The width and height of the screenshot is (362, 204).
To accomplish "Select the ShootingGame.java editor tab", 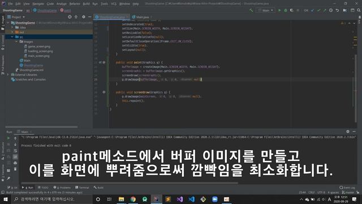I will click(112, 17).
